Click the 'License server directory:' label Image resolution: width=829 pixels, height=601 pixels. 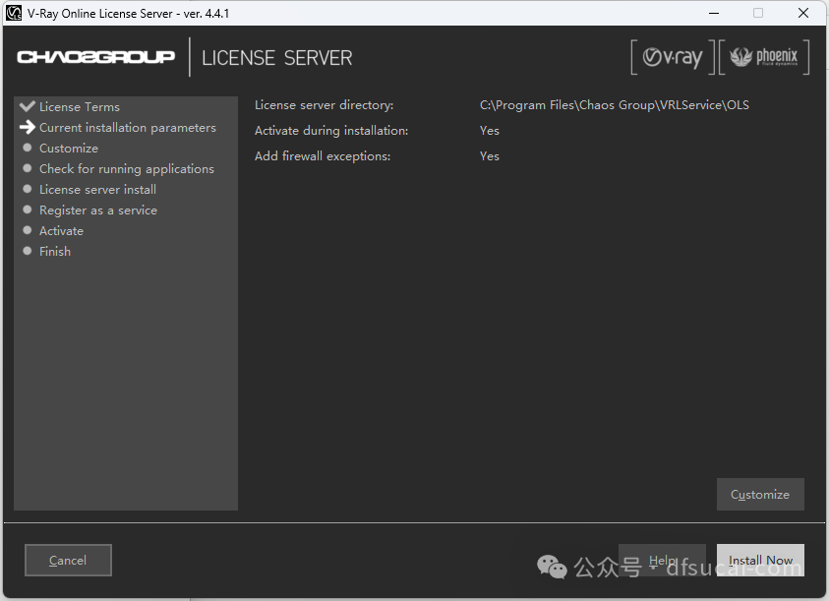(x=325, y=105)
